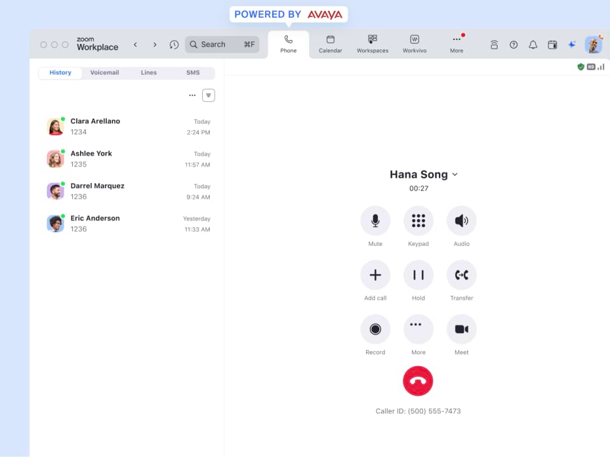Put the call on Hold

pos(418,275)
